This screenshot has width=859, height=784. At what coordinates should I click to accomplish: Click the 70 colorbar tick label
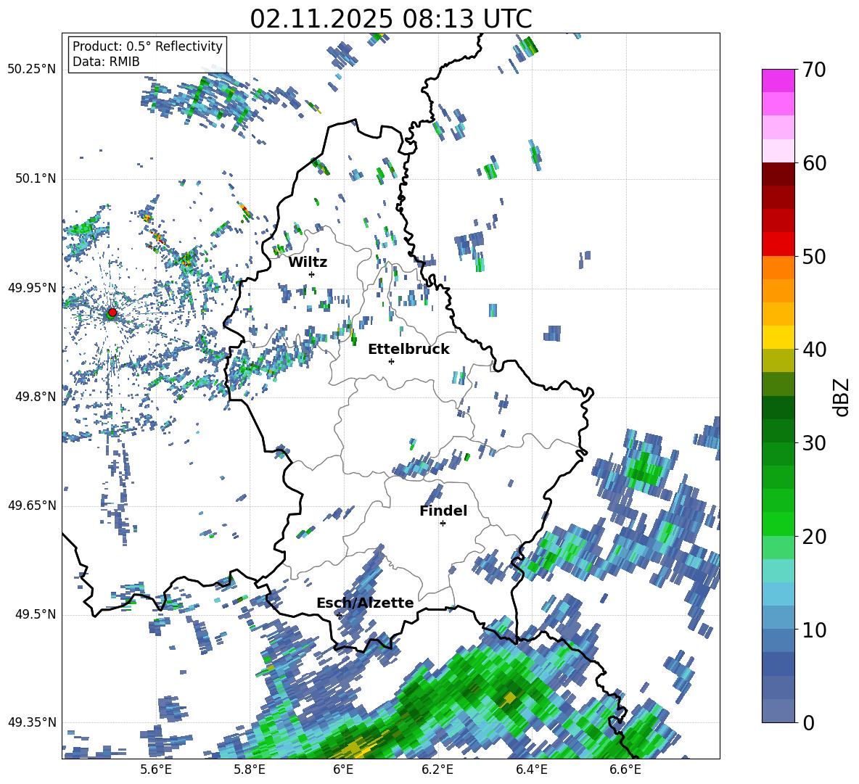tap(813, 70)
